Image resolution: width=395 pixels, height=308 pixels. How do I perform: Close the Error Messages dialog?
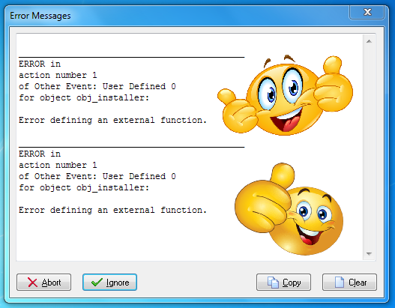point(367,12)
